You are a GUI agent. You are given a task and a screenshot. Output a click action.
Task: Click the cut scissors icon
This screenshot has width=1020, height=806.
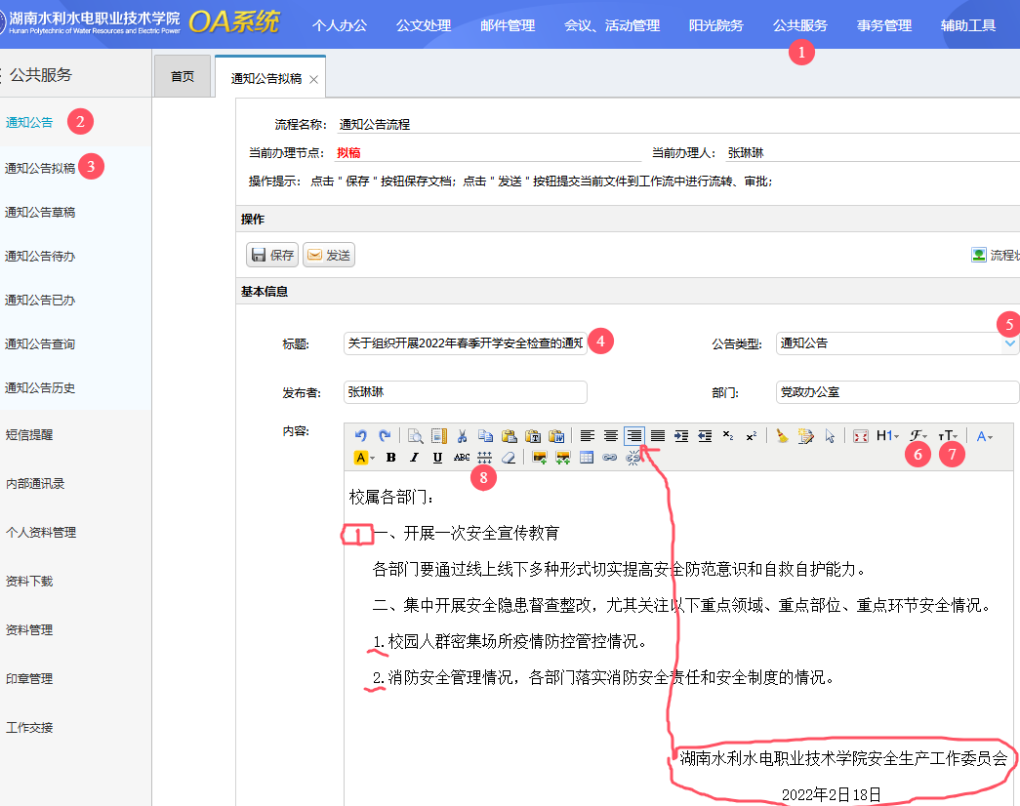coord(462,436)
